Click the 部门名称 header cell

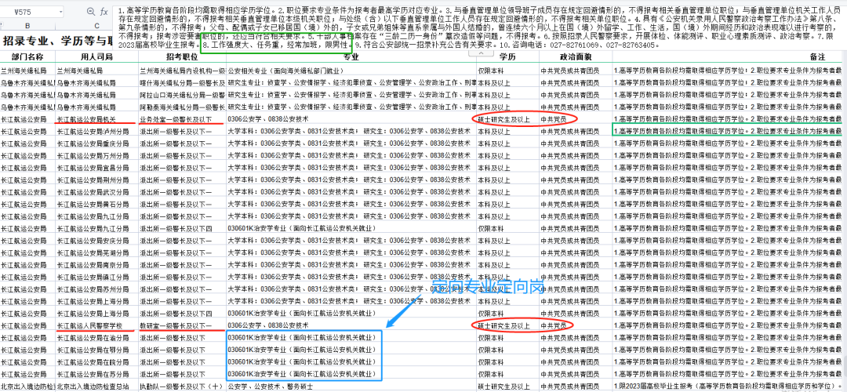coord(27,56)
